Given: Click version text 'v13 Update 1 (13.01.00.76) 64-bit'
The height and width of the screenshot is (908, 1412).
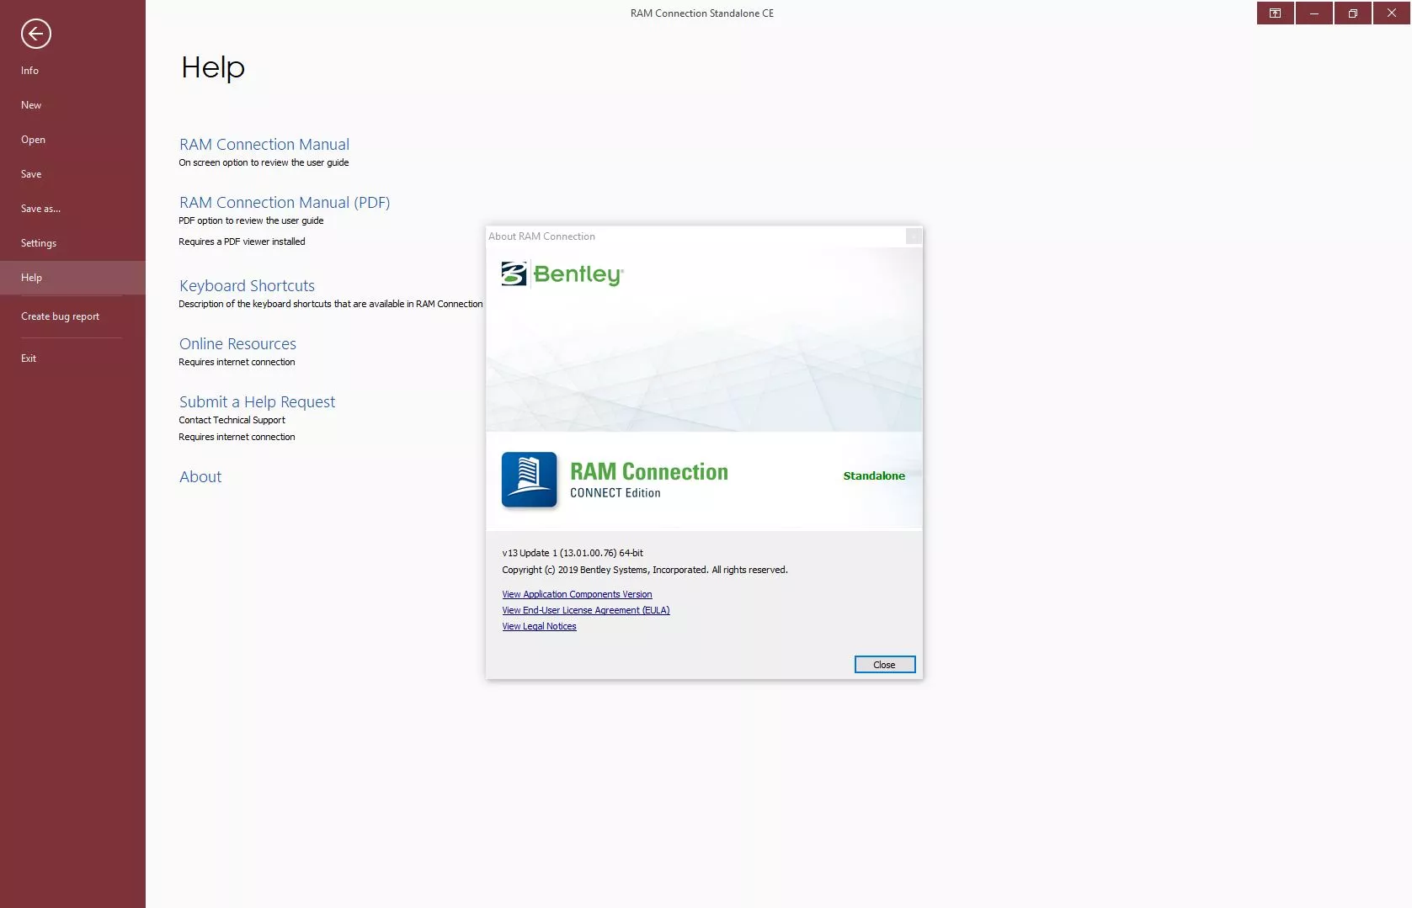Looking at the screenshot, I should pyautogui.click(x=573, y=553).
